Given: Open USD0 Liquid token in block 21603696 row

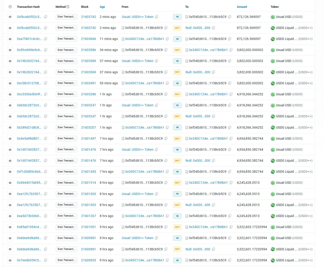Looking at the screenshot, I should 294,39.
